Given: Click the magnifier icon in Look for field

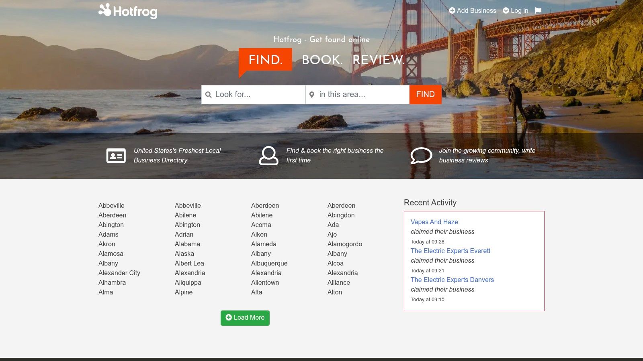Looking at the screenshot, I should click(208, 95).
